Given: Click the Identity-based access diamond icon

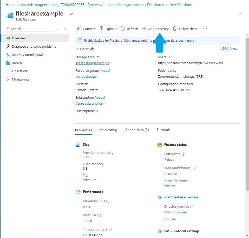Looking at the screenshot, I should point(159,197).
